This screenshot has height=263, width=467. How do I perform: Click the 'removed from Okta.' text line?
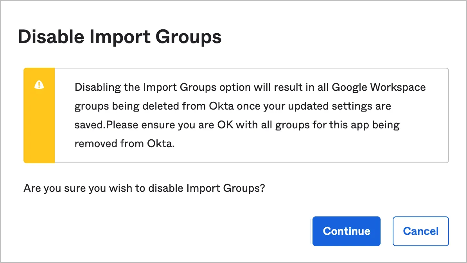click(124, 144)
